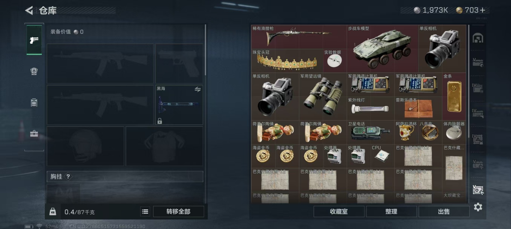Open the warehouse settings gear icon
The height and width of the screenshot is (229, 511).
(478, 207)
